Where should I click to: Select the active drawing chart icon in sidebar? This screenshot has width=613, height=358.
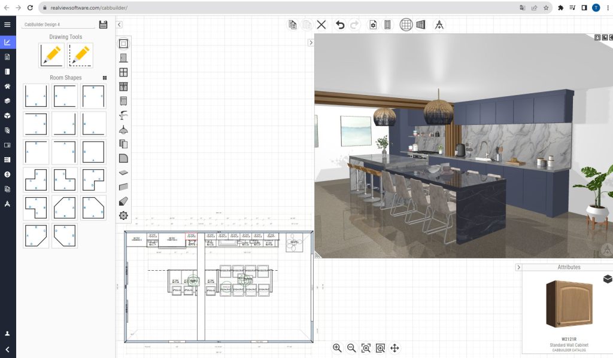pyautogui.click(x=7, y=42)
